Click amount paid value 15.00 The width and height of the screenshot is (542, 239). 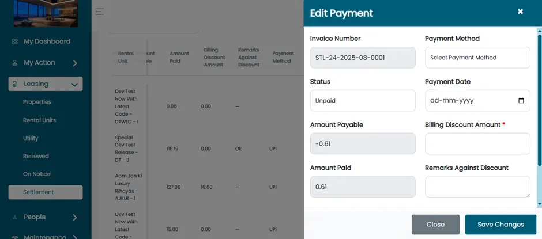(172, 229)
